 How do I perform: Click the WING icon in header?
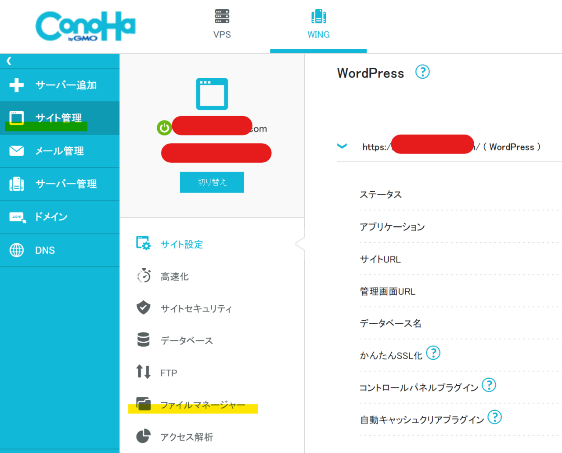(x=319, y=16)
